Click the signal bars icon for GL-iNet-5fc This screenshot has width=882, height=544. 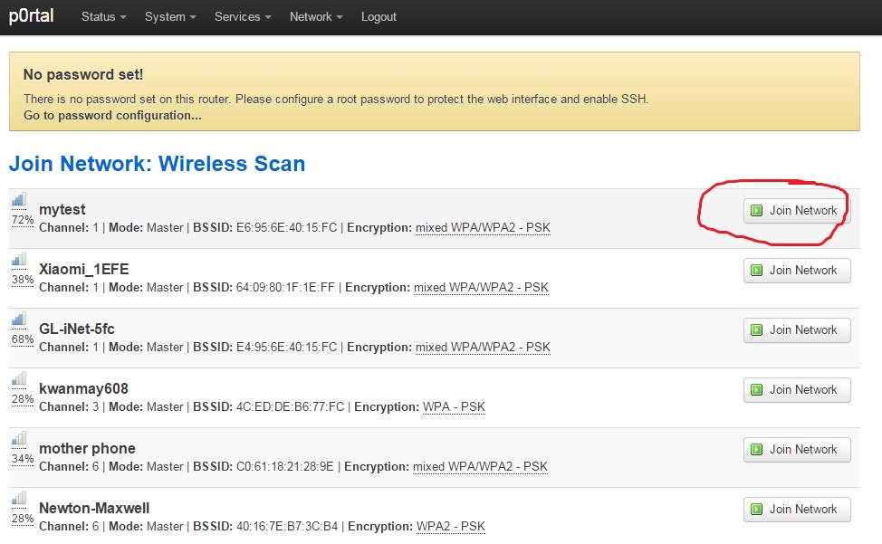(x=18, y=320)
